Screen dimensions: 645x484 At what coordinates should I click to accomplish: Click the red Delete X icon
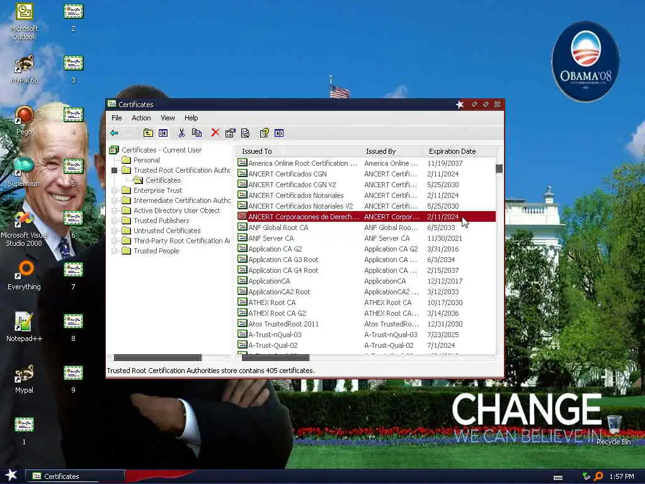[215, 132]
